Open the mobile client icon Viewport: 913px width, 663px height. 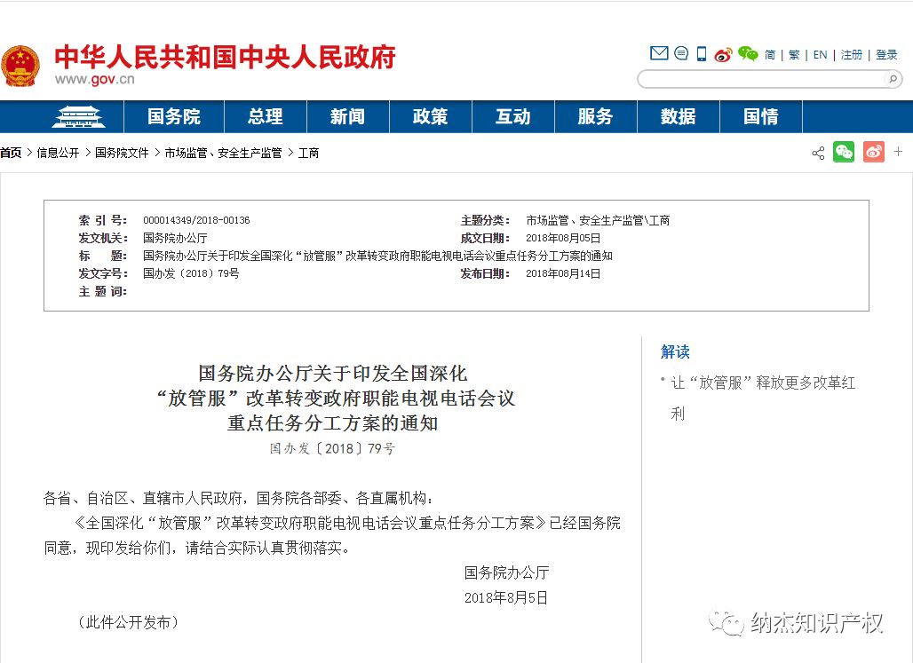[702, 53]
